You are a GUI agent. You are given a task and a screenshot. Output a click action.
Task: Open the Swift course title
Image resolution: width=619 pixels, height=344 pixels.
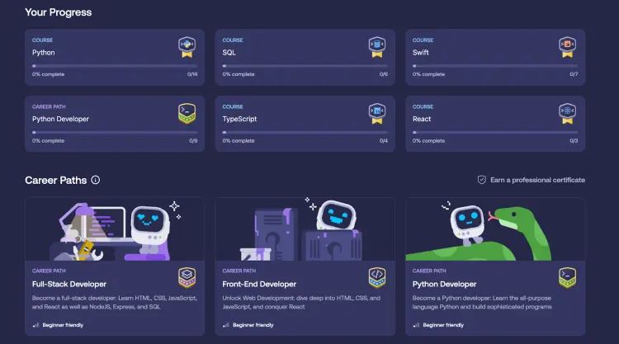click(420, 53)
